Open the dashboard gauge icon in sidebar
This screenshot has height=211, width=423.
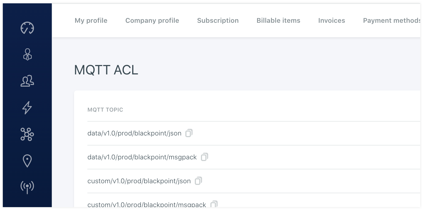pyautogui.click(x=27, y=28)
